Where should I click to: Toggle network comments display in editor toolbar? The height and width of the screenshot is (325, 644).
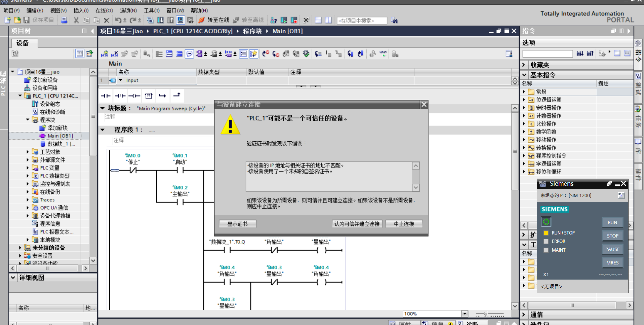[190, 54]
